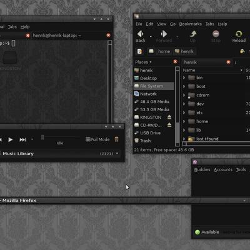Screen dimensions: 250x250
Task: Play music in the player
Action: coord(10,139)
